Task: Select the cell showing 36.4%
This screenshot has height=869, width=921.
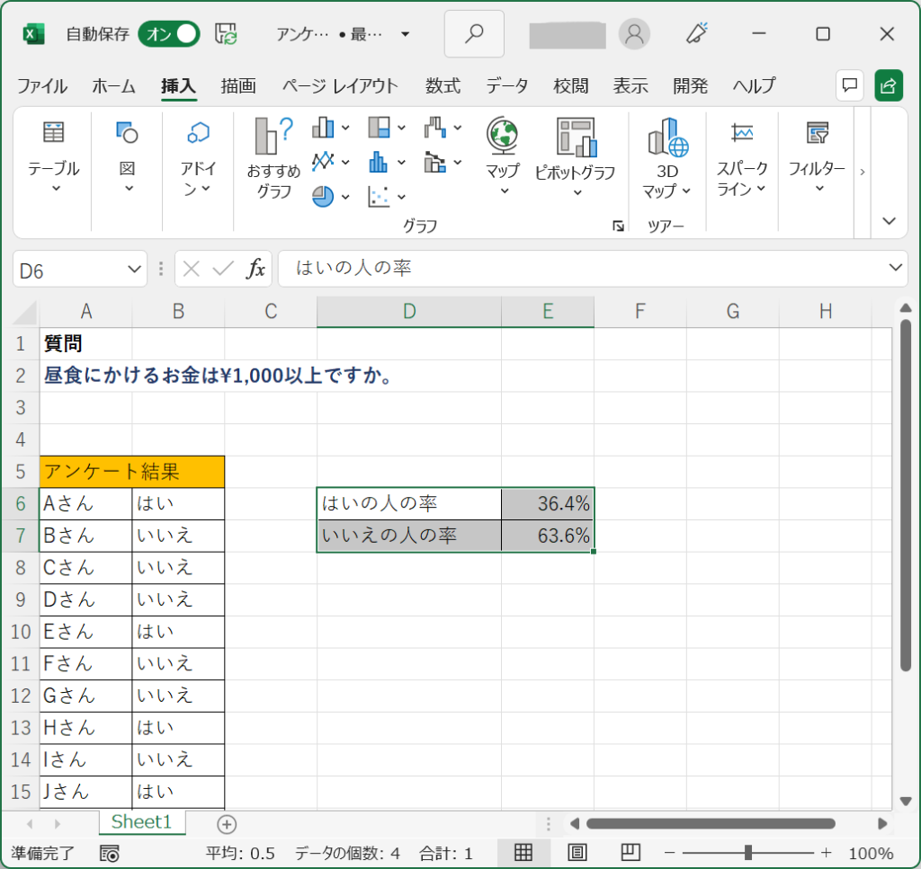Action: [548, 503]
